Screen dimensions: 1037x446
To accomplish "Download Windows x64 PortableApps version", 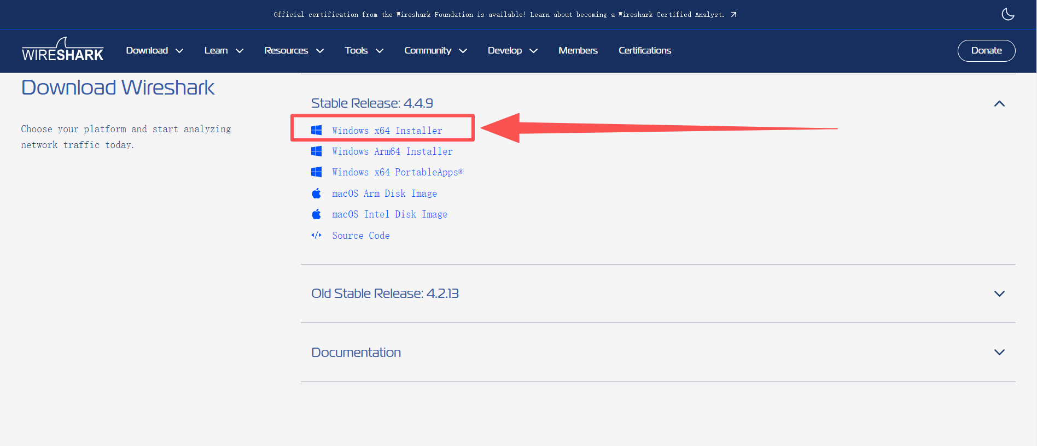I will coord(398,172).
